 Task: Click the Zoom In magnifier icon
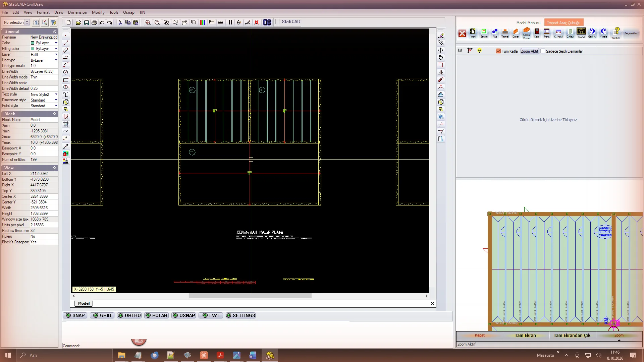click(148, 22)
